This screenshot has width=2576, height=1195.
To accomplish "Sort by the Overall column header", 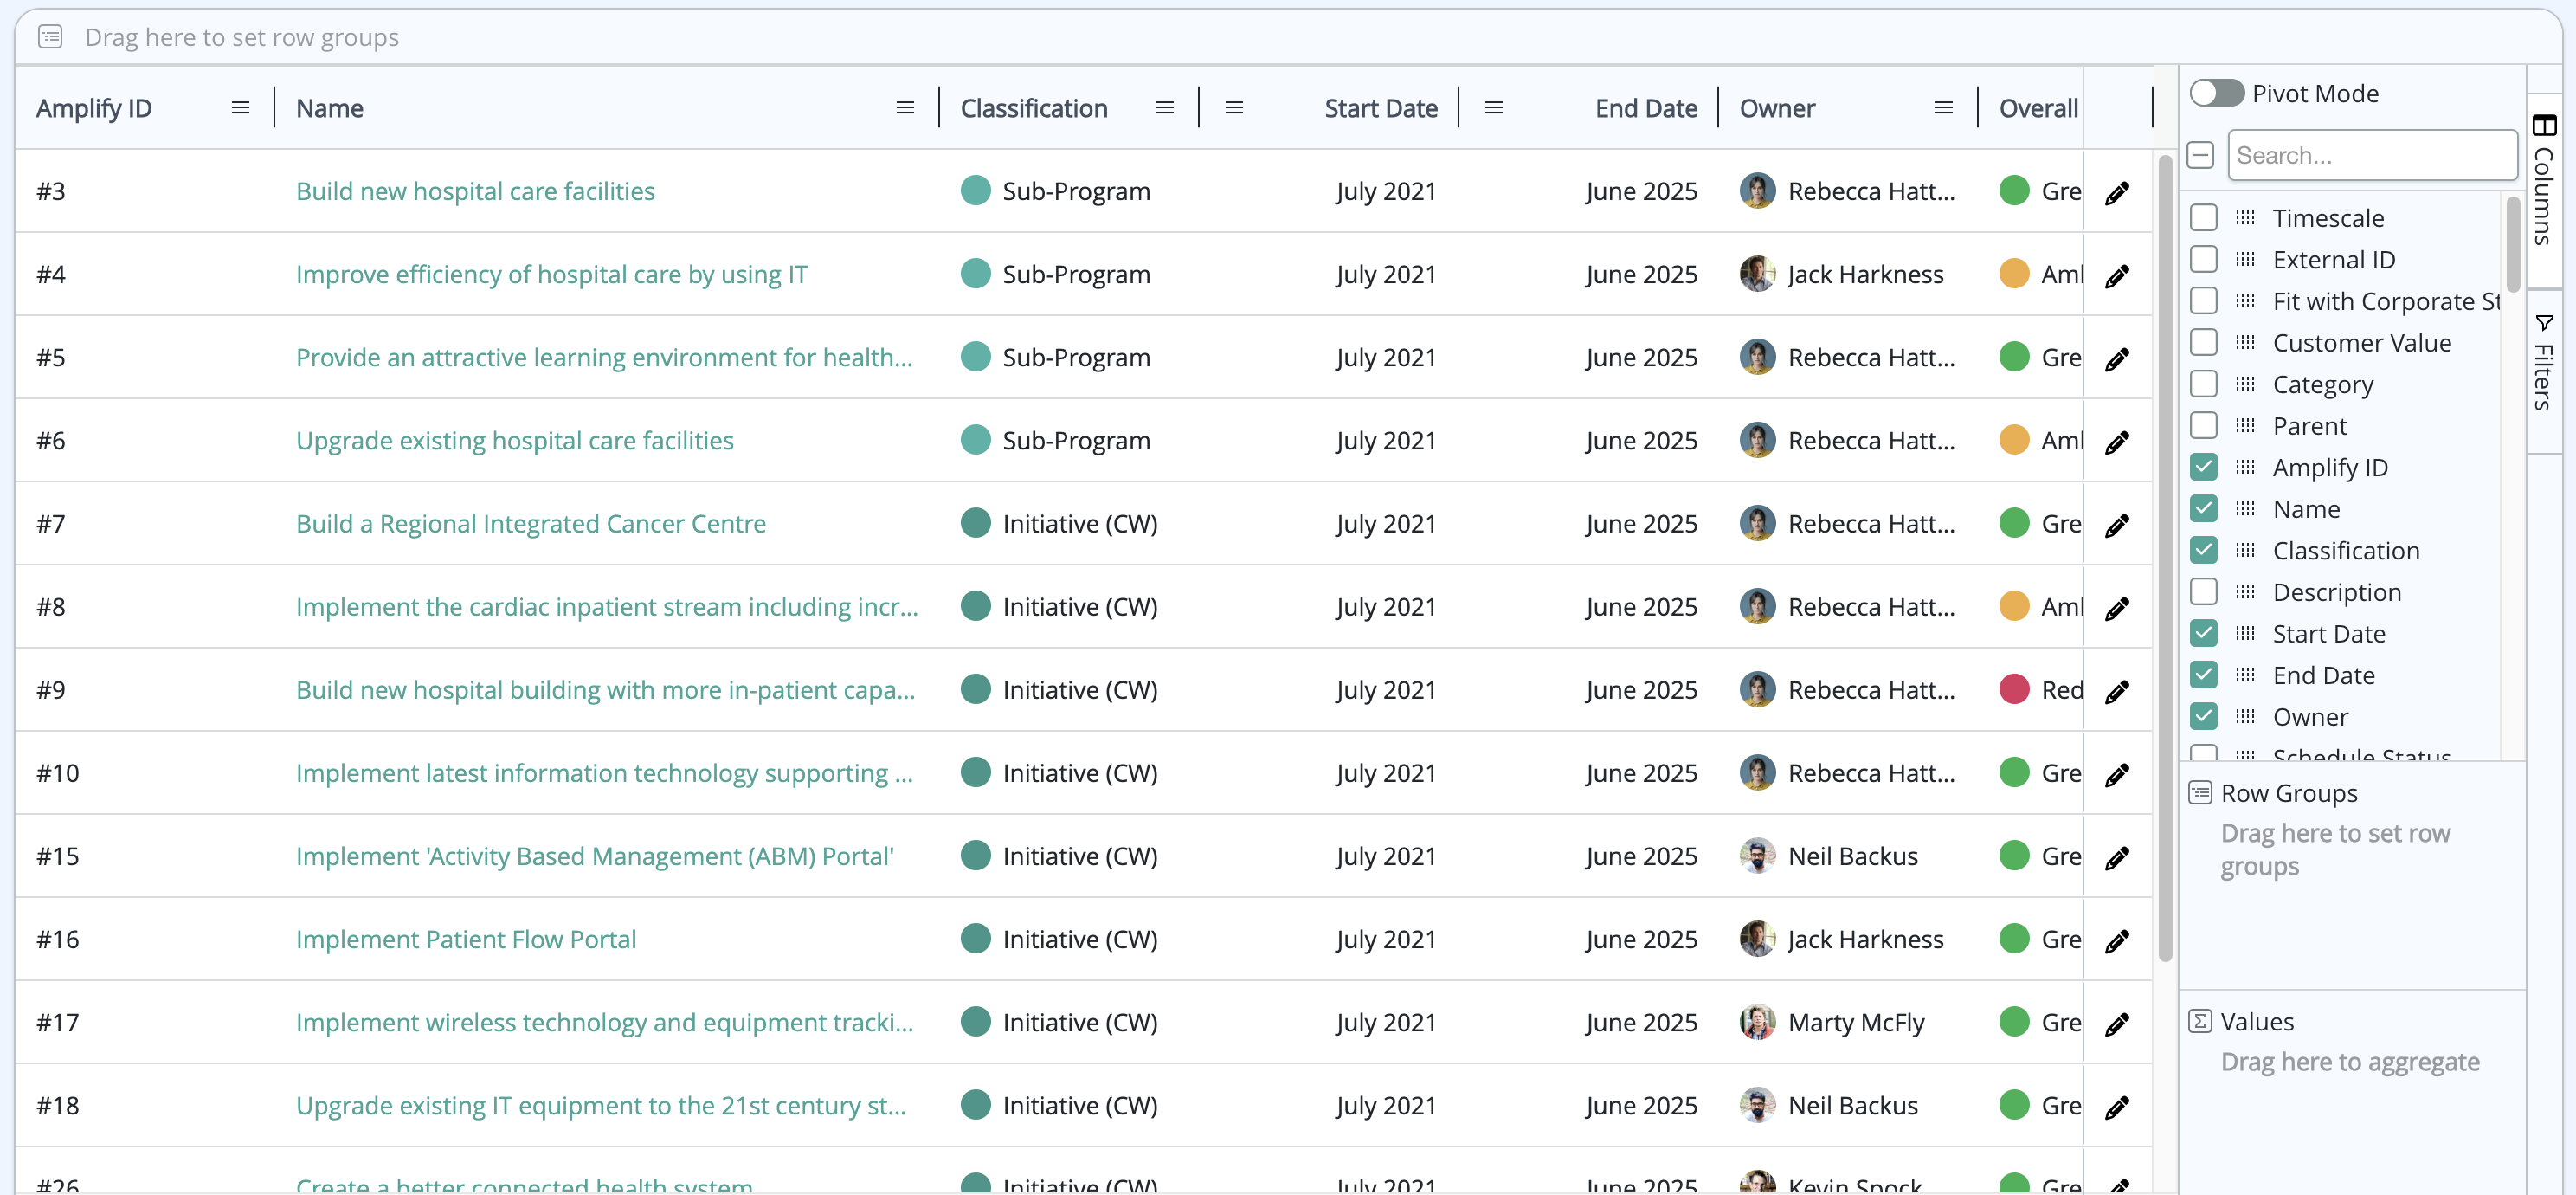I will click(x=2038, y=108).
